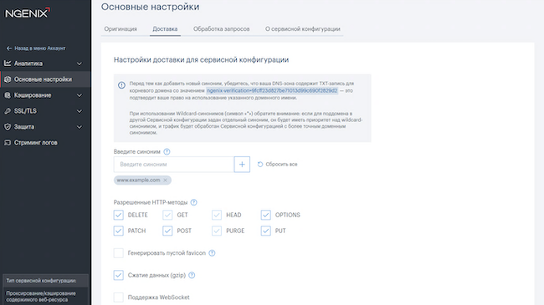544x305 pixels.
Task: Focus the Введите синоним input field
Action: 174,165
